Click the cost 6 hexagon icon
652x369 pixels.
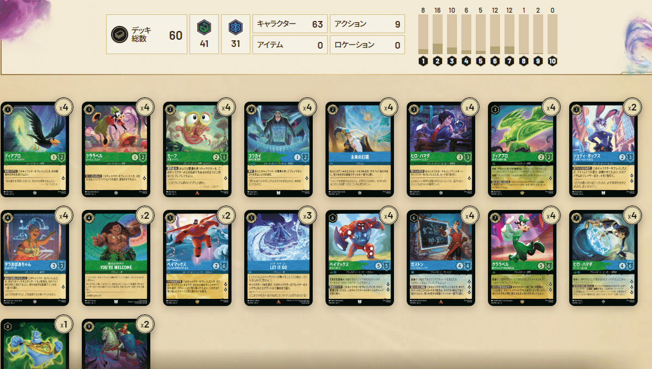[495, 61]
